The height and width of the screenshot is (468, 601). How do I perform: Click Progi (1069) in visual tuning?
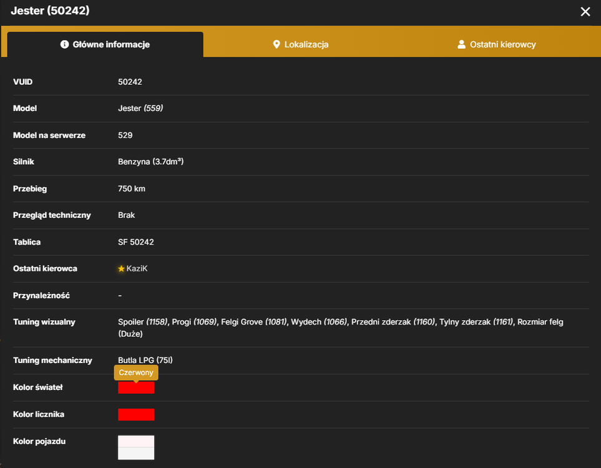pos(194,322)
